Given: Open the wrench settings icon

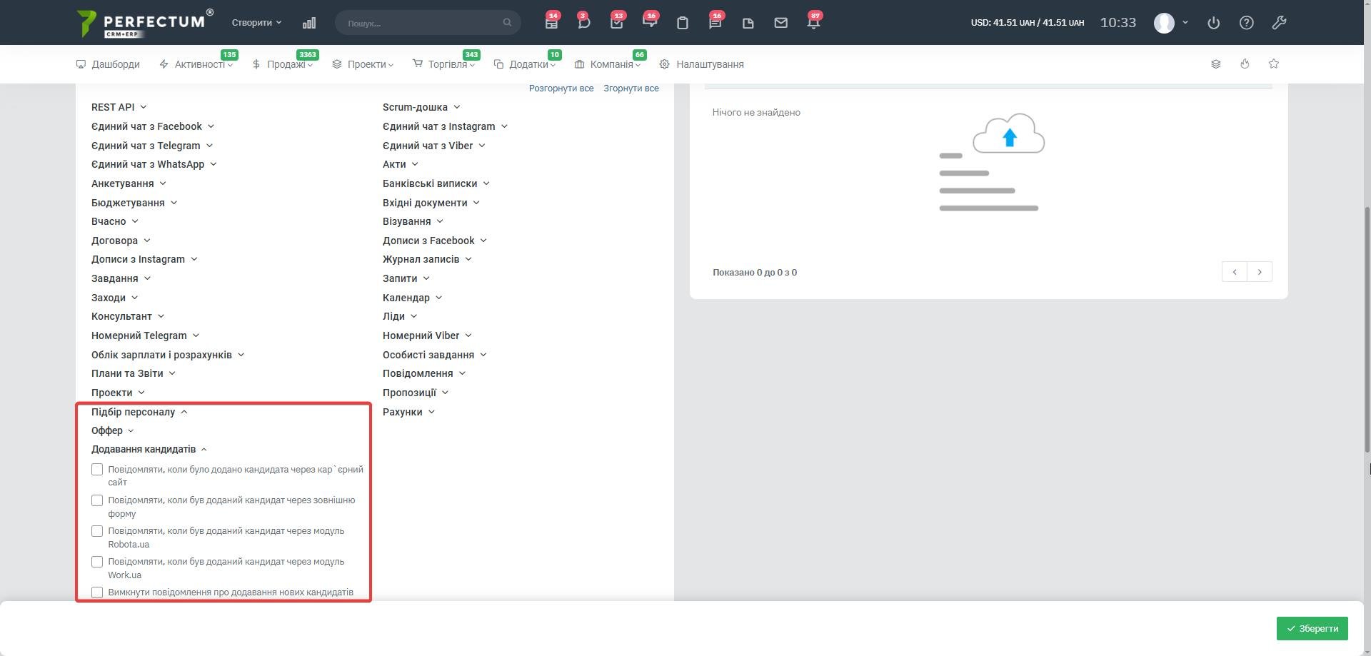Looking at the screenshot, I should click(1279, 23).
